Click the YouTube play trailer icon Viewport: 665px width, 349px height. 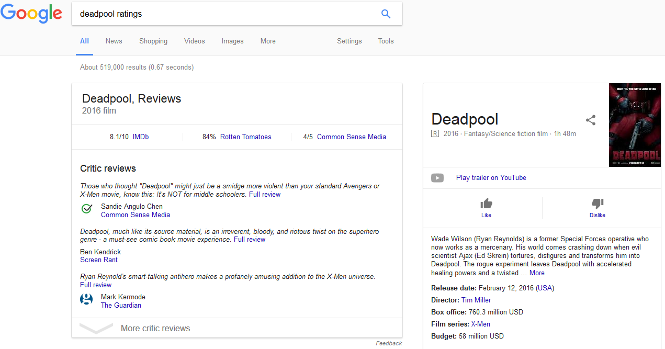pyautogui.click(x=437, y=178)
